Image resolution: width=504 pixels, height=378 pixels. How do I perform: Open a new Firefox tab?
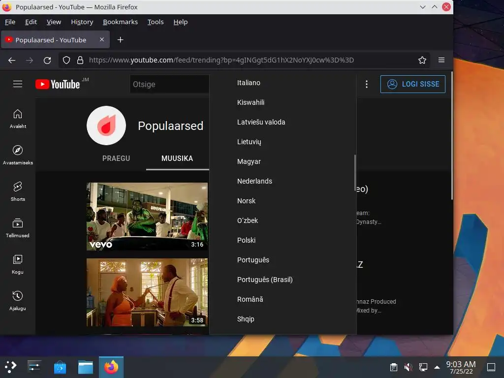[120, 39]
